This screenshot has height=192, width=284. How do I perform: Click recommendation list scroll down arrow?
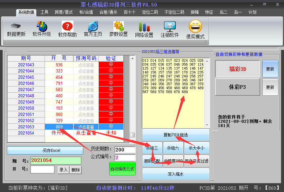click(207, 125)
